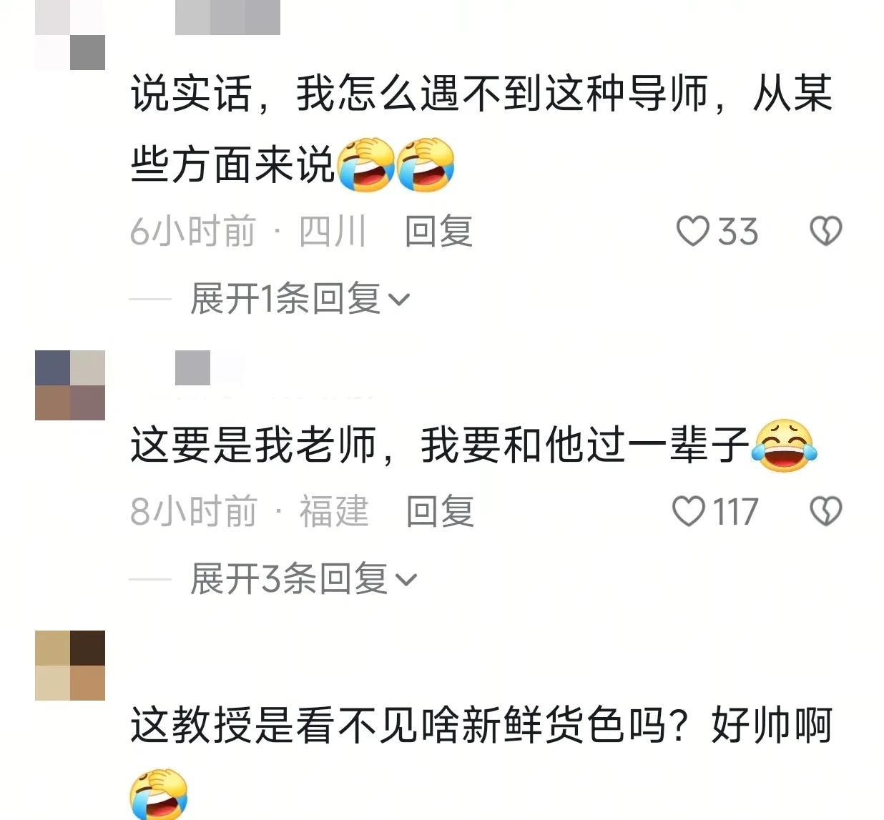
Task: Open first commenter's blurred username
Action: point(227,17)
